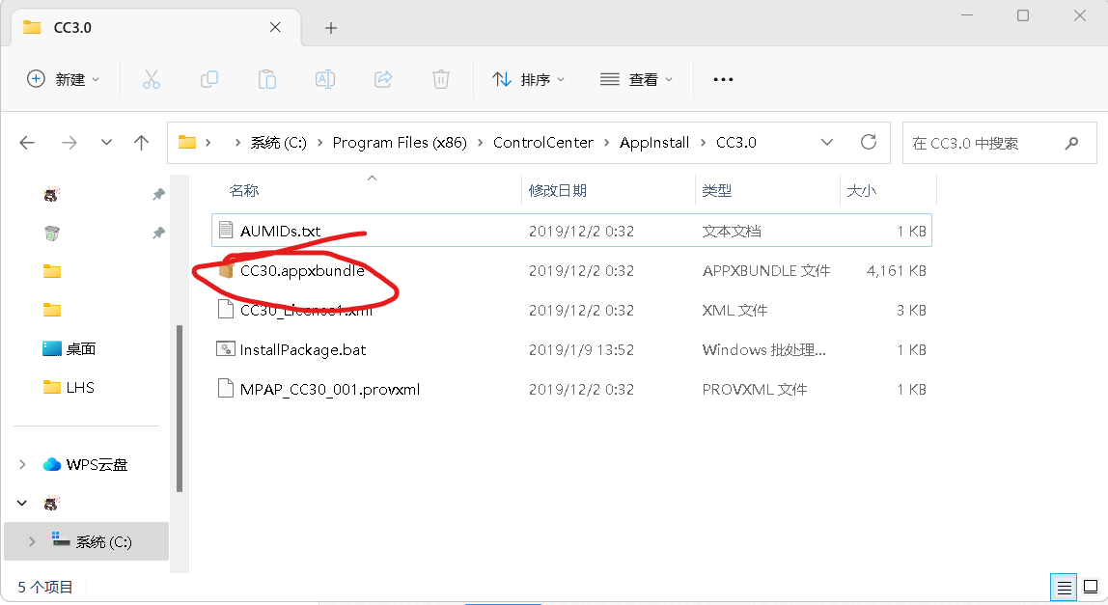The image size is (1108, 605).
Task: Click chevron after Program Files (x86) breadcrumb
Action: (480, 143)
